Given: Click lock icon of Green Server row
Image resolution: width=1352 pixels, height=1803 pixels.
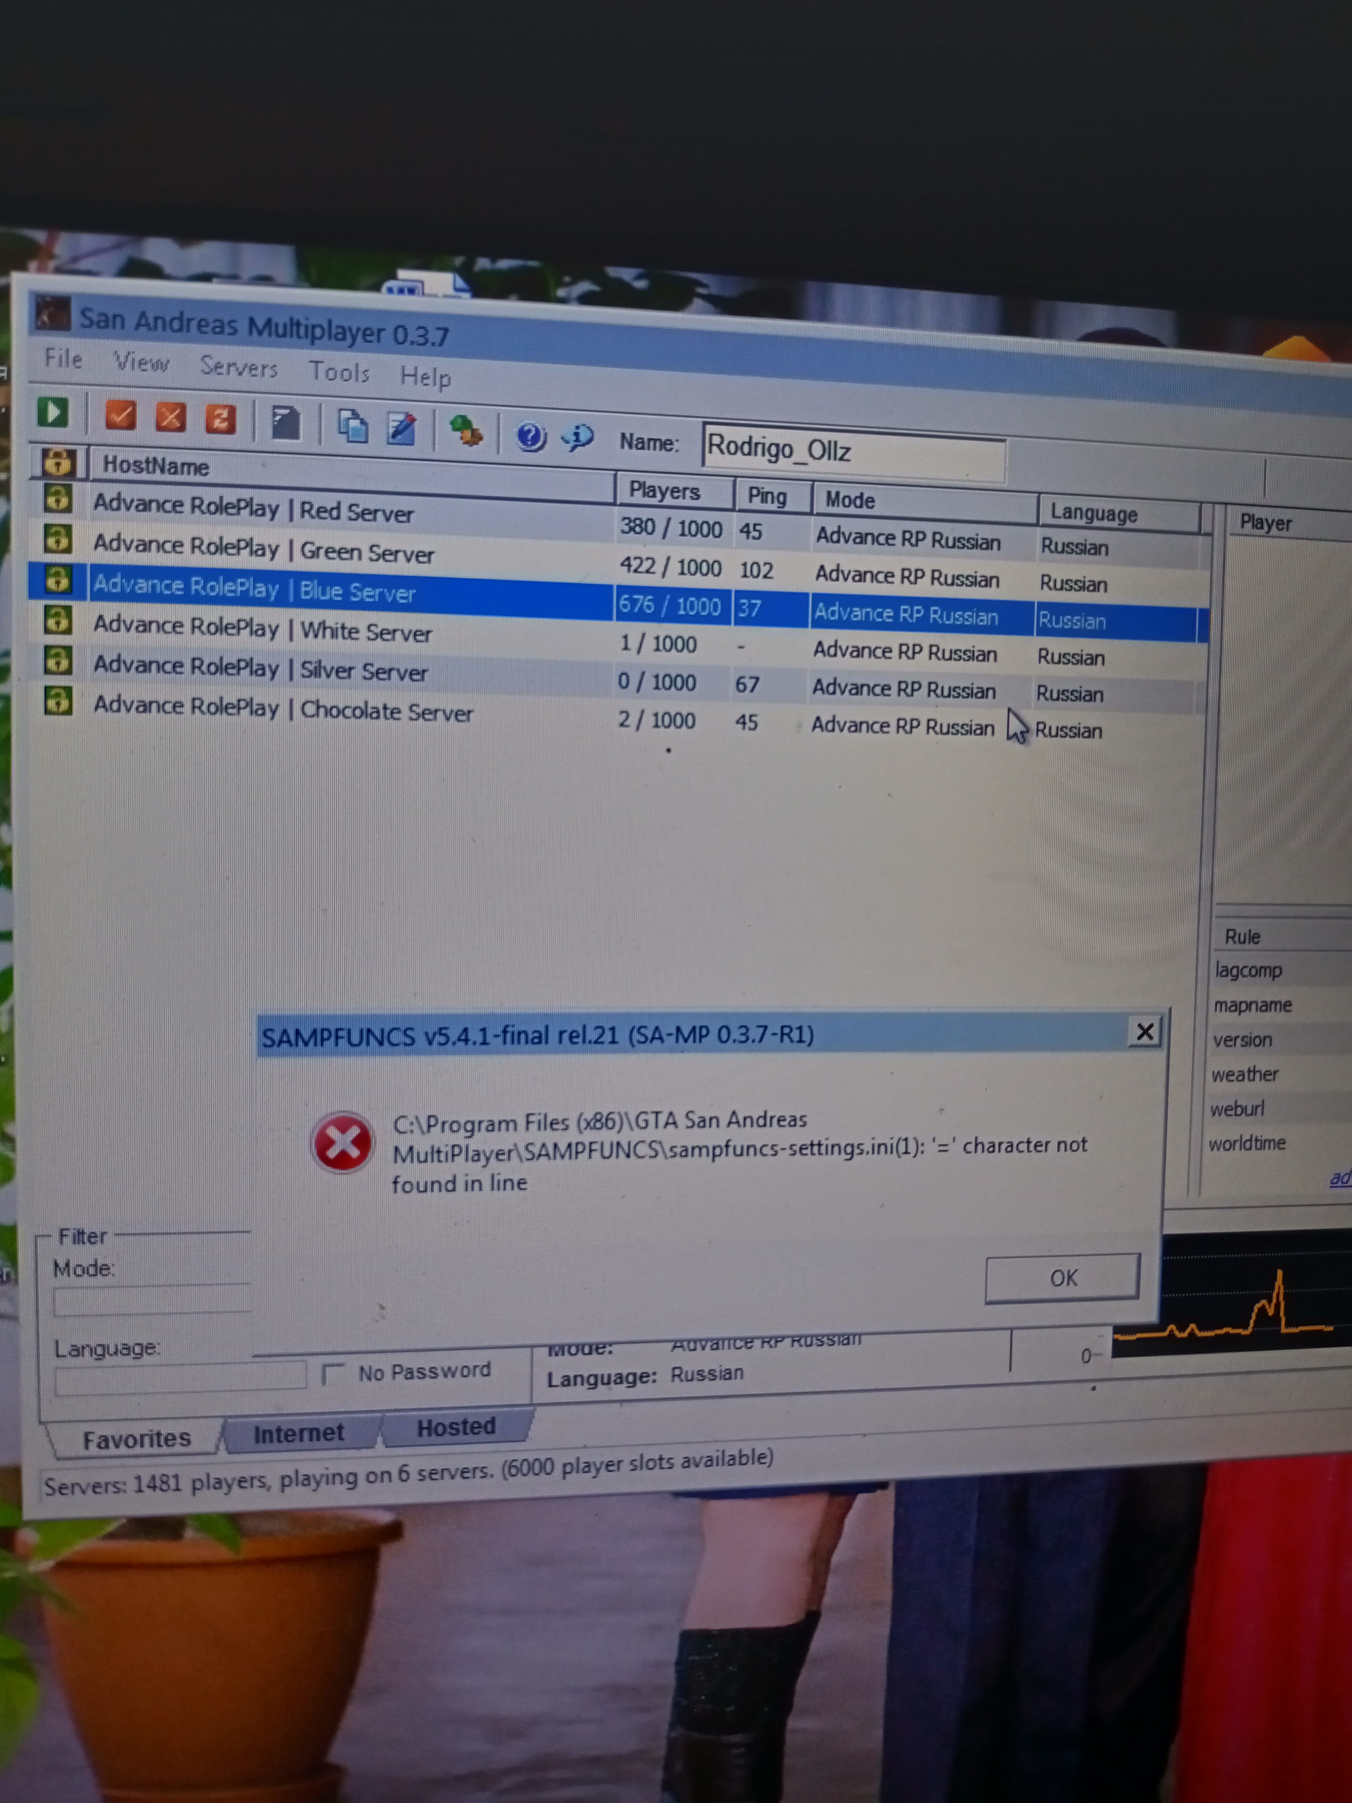Looking at the screenshot, I should pos(58,539).
